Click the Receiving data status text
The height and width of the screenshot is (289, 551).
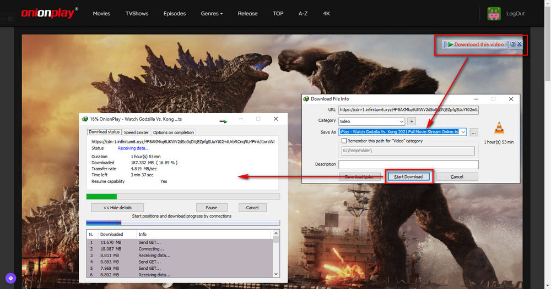133,148
